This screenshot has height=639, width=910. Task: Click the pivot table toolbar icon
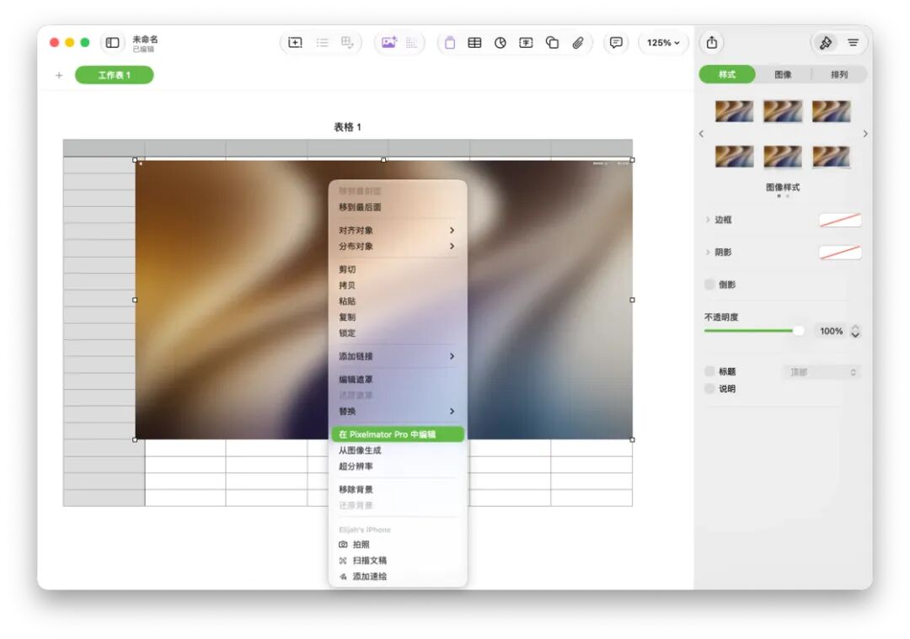pyautogui.click(x=347, y=42)
